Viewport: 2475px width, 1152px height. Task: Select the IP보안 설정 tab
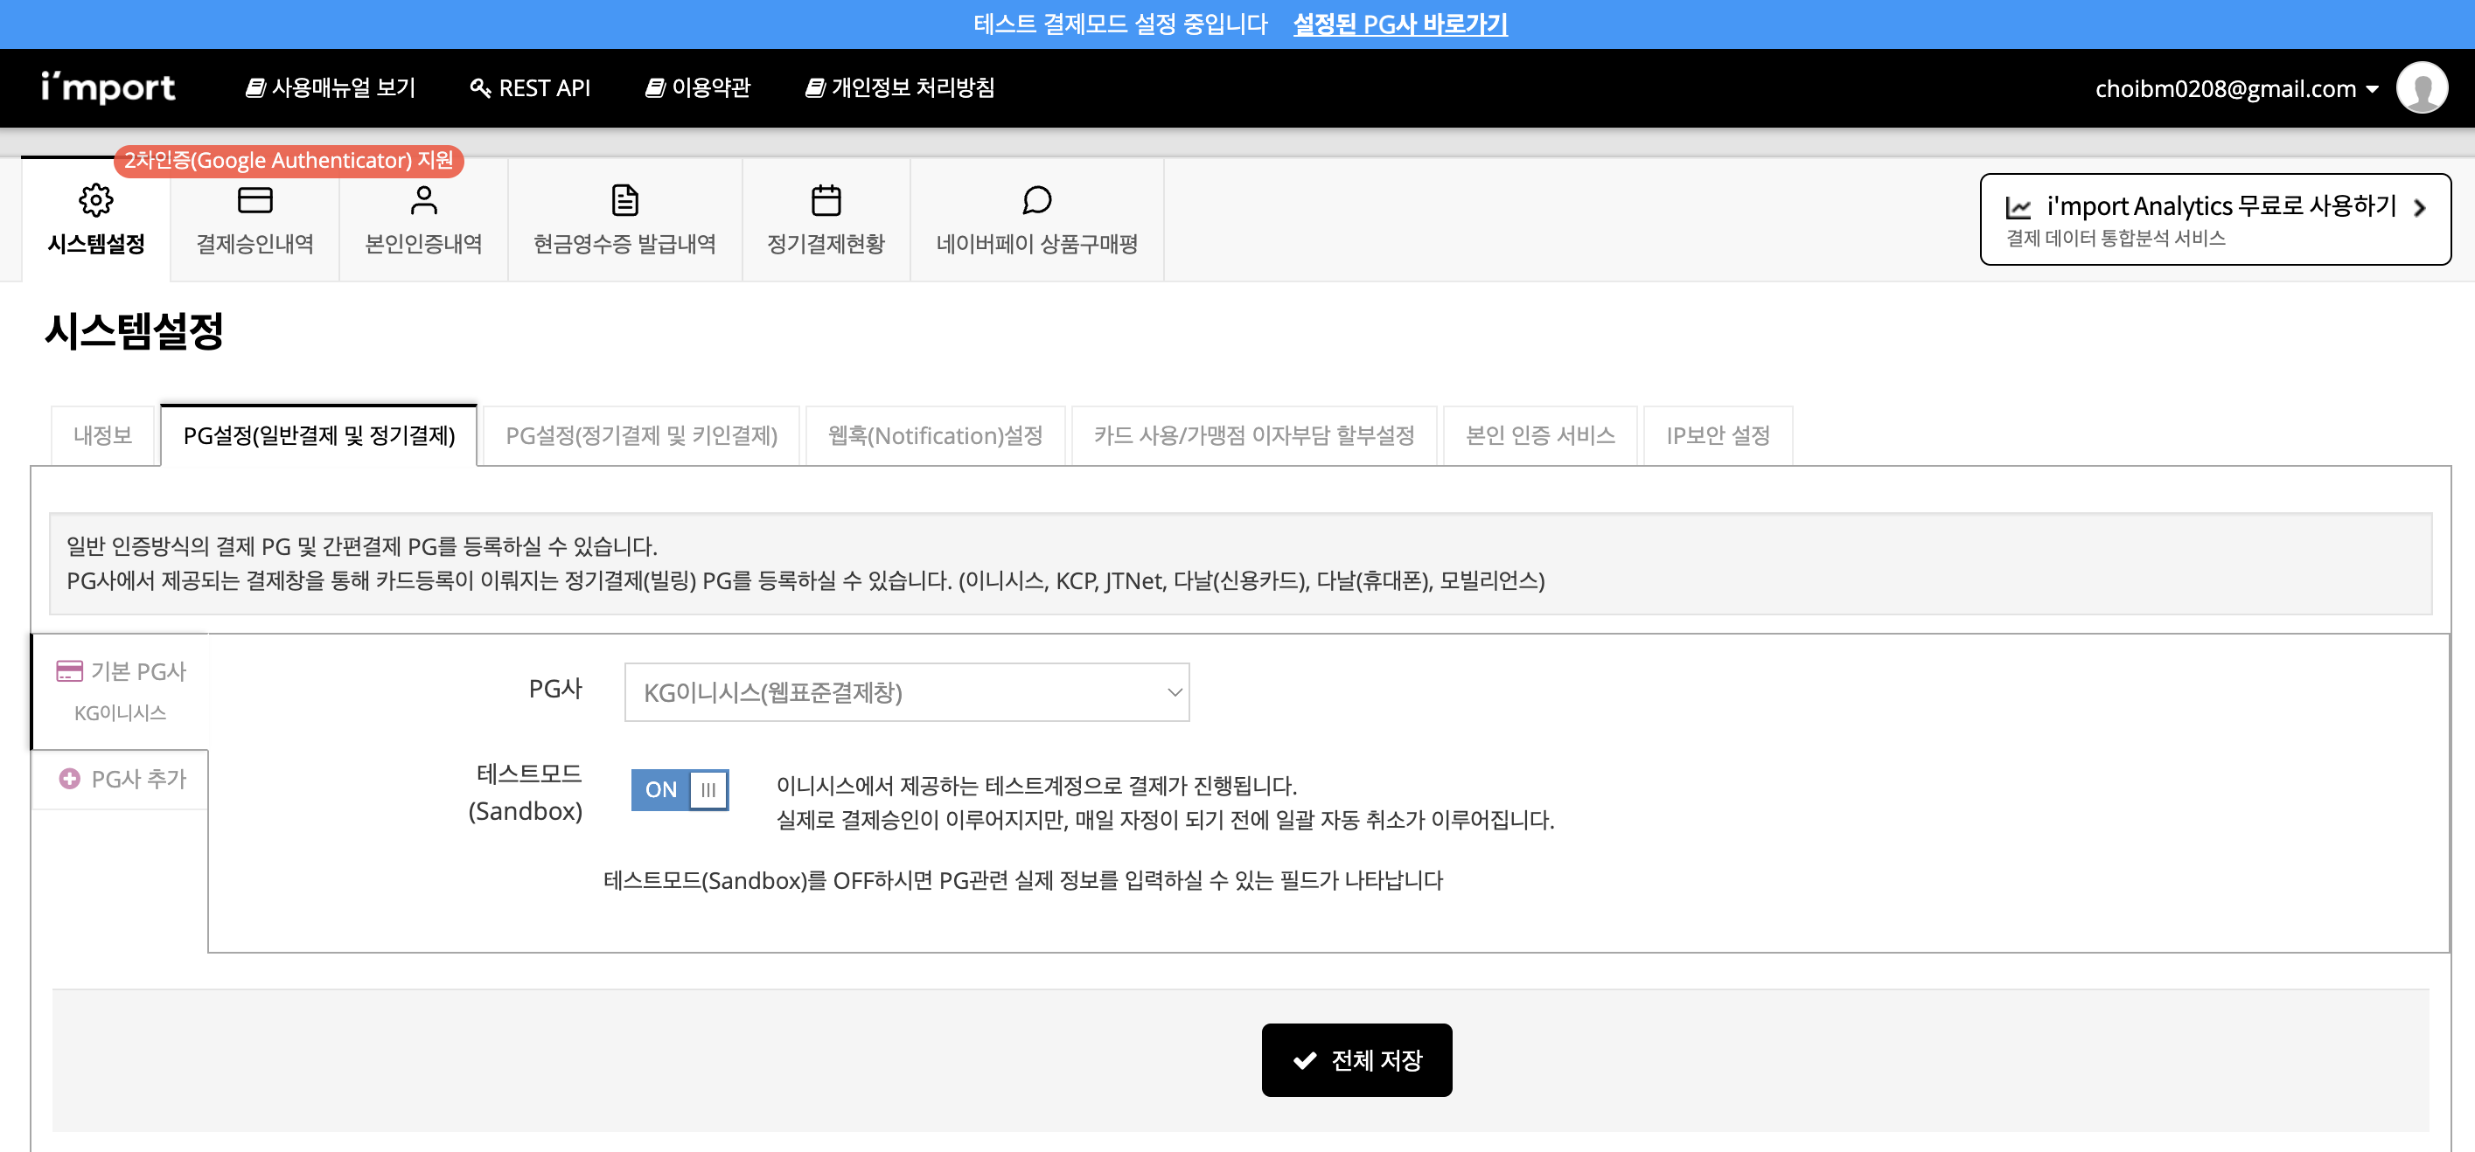click(1717, 436)
